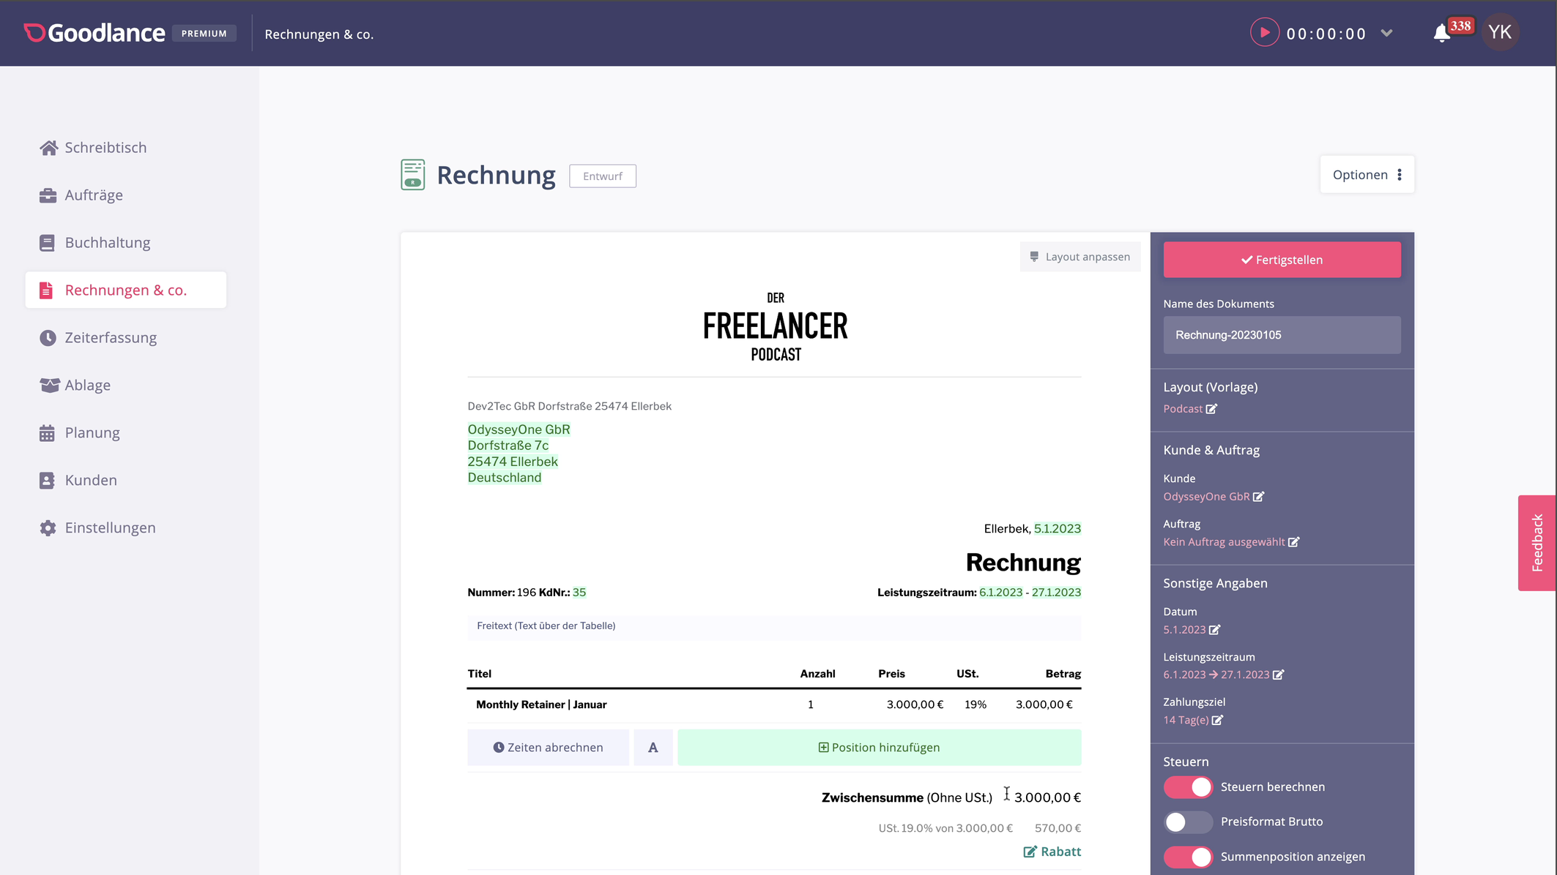Open Buchhaltung in the sidebar
The image size is (1557, 875).
(x=107, y=243)
